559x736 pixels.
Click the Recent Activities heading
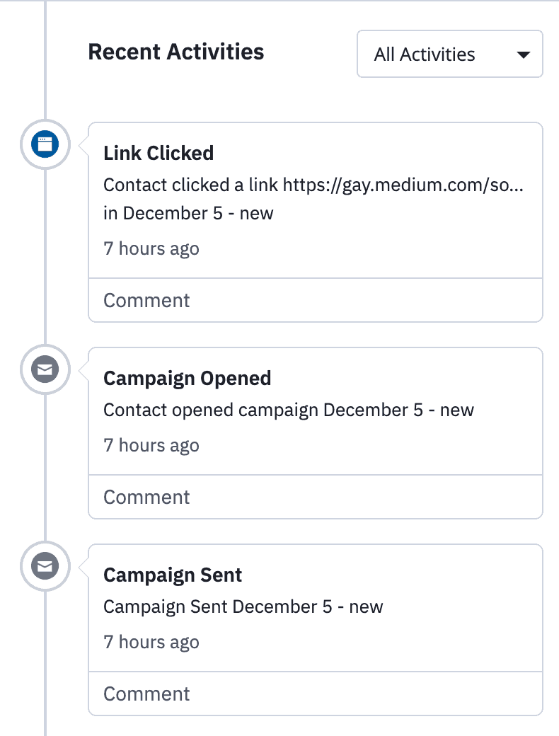pyautogui.click(x=176, y=52)
